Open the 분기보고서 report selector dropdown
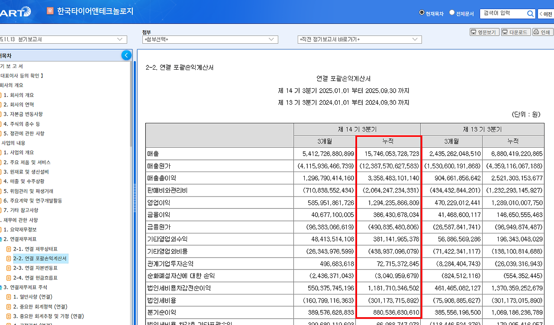The height and width of the screenshot is (325, 554). 64,39
